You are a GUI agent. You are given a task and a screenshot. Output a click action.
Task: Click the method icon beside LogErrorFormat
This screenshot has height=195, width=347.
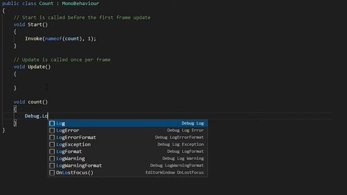[x=52, y=138]
